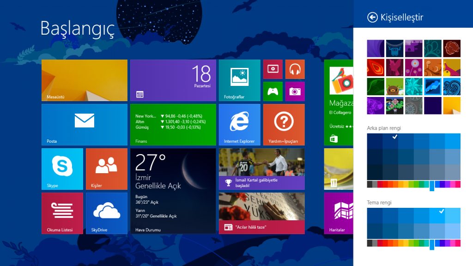This screenshot has width=473, height=266.
Task: Select the owl background pattern
Action: [394, 86]
